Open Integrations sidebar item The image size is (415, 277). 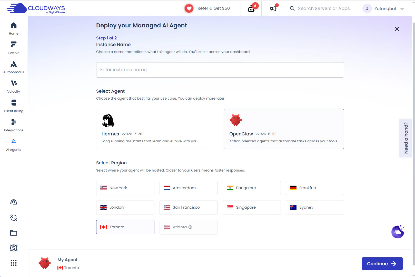[x=14, y=125]
